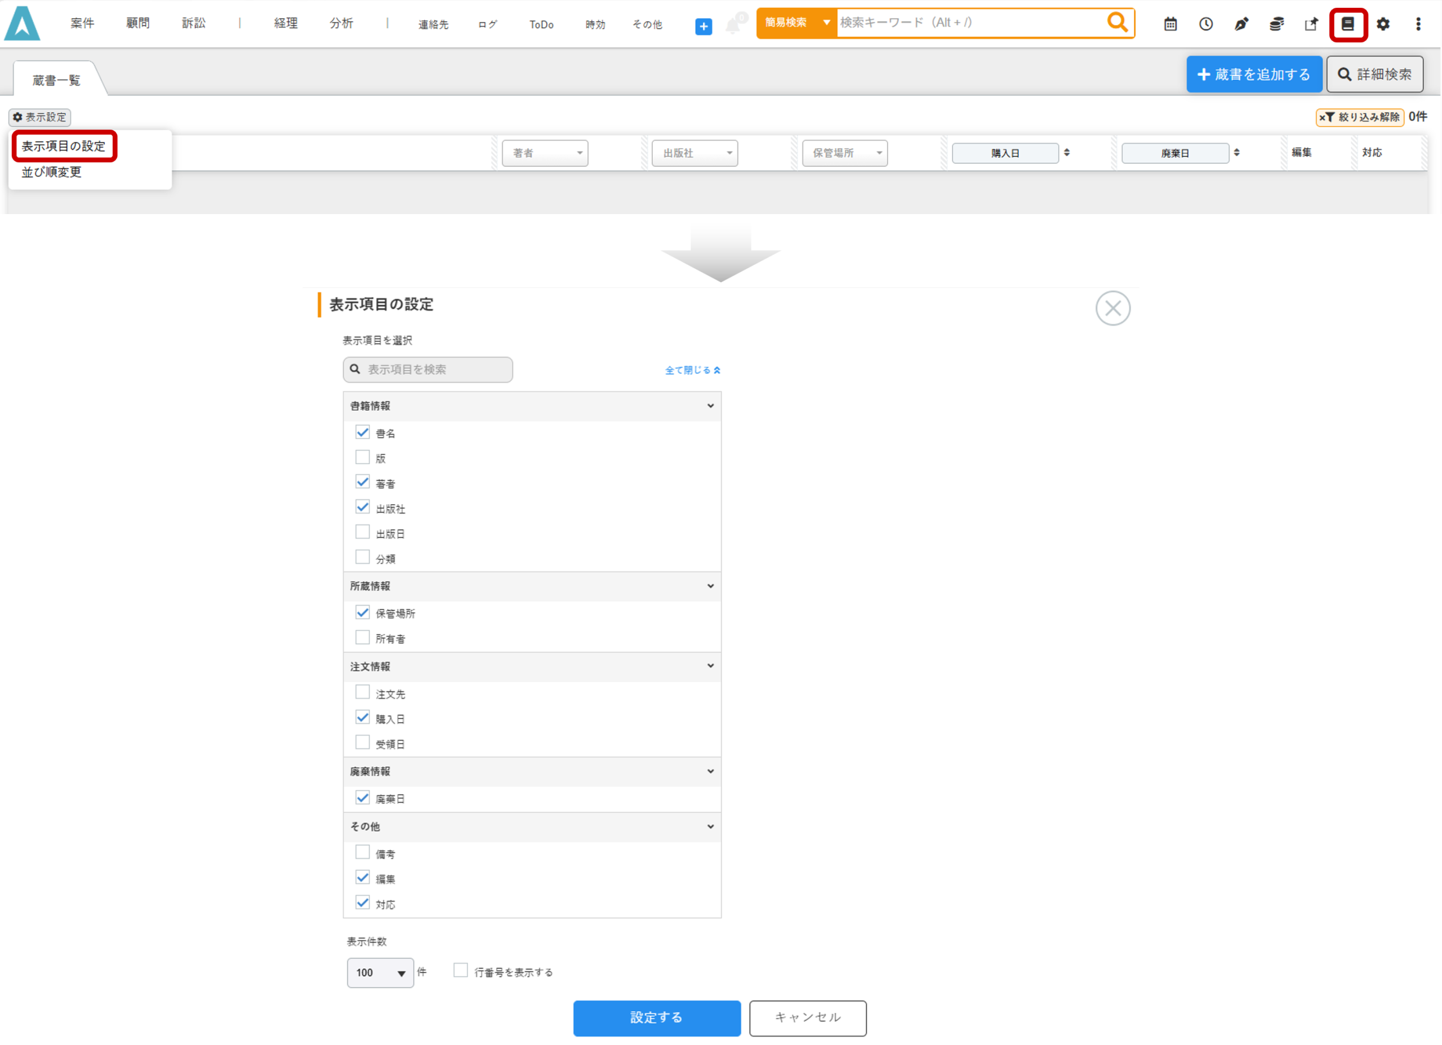Screen dimensions: 1442x1045
Task: Uncheck the 購入日 checkbox in the dialog
Action: click(x=362, y=718)
